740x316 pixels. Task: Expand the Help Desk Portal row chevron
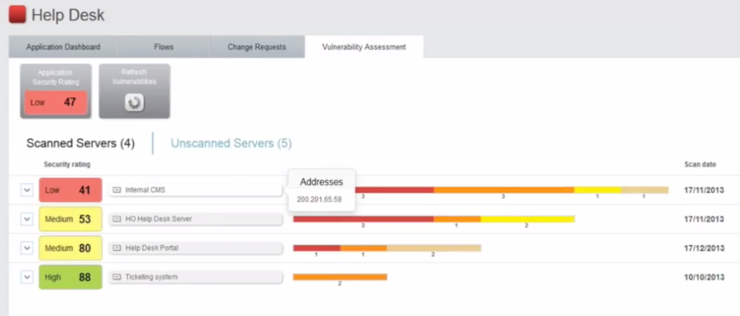pos(27,248)
